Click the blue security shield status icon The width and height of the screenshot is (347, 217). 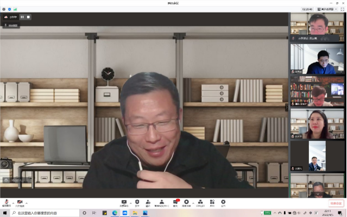point(9,9)
